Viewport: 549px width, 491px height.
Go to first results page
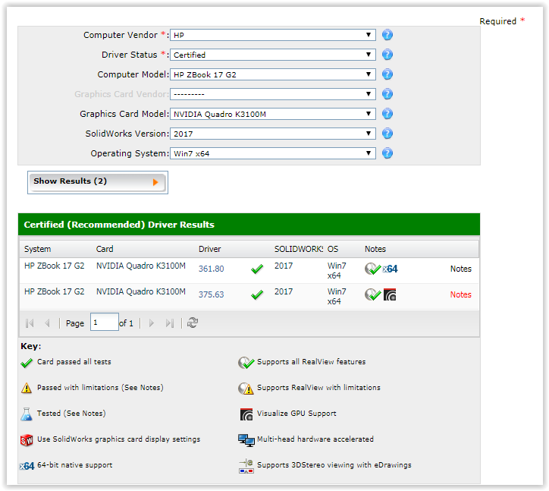click(x=30, y=323)
